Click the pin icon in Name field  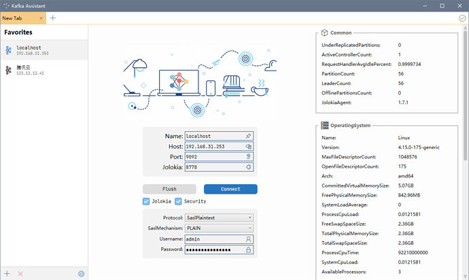[249, 136]
